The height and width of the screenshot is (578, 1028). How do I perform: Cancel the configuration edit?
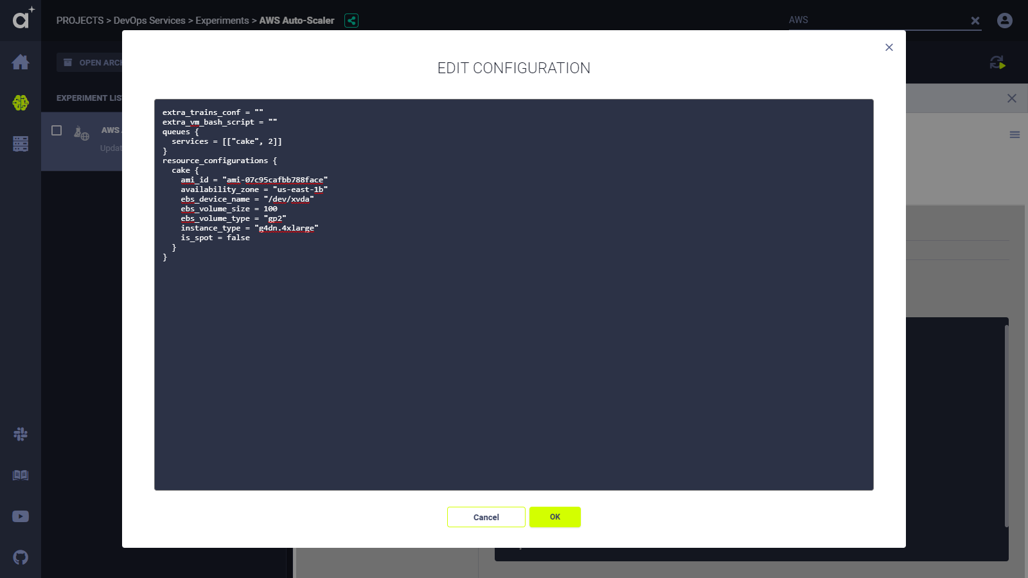486,517
